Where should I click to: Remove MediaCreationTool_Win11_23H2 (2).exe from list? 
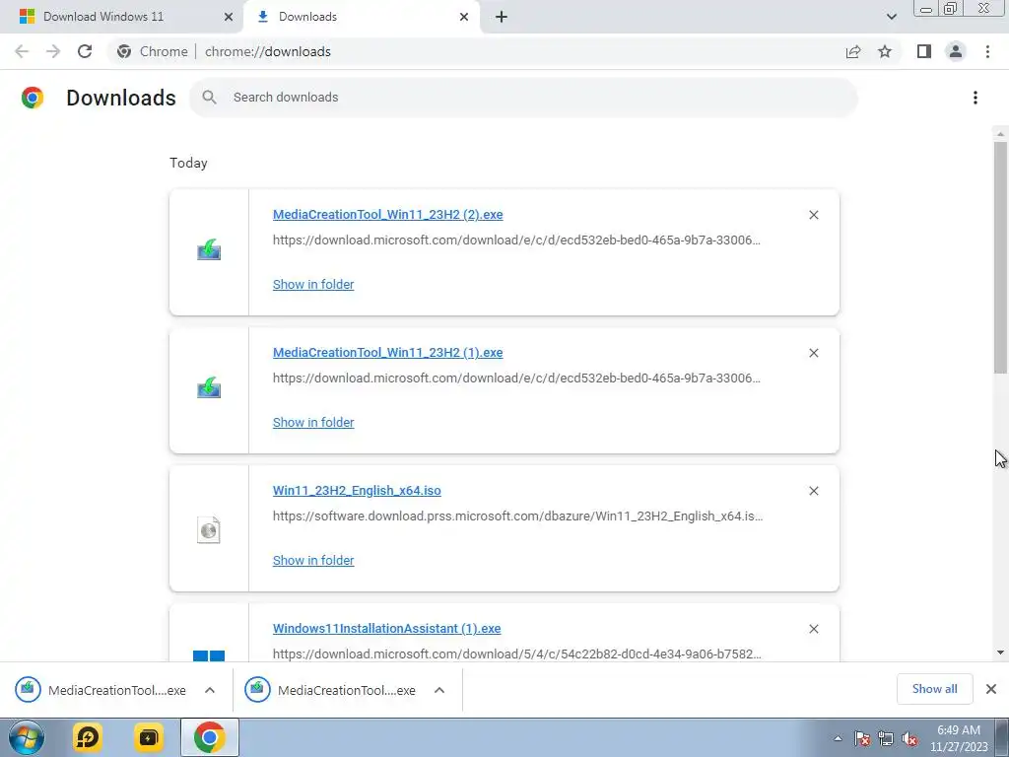pyautogui.click(x=813, y=215)
